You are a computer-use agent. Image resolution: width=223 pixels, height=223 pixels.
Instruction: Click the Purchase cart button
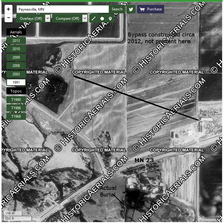point(150,9)
